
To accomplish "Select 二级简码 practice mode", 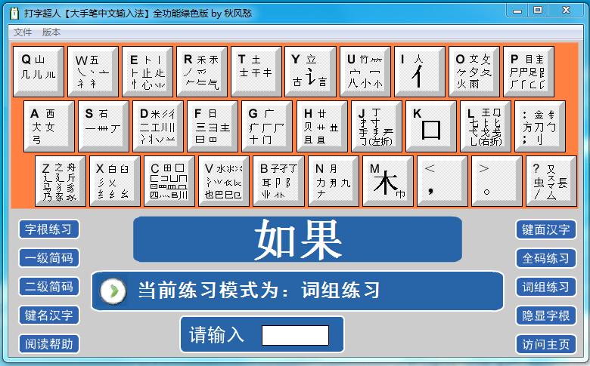I will point(49,287).
